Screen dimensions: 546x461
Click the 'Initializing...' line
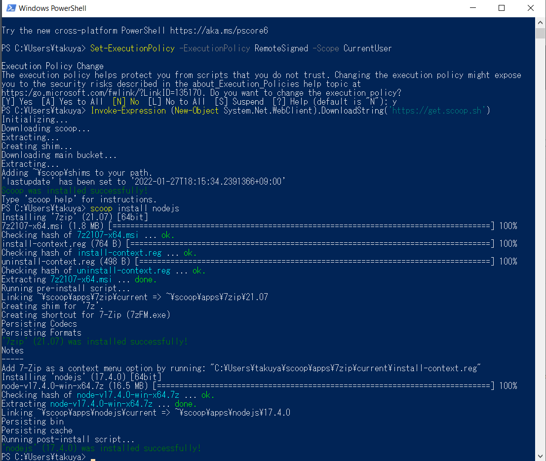coord(35,119)
